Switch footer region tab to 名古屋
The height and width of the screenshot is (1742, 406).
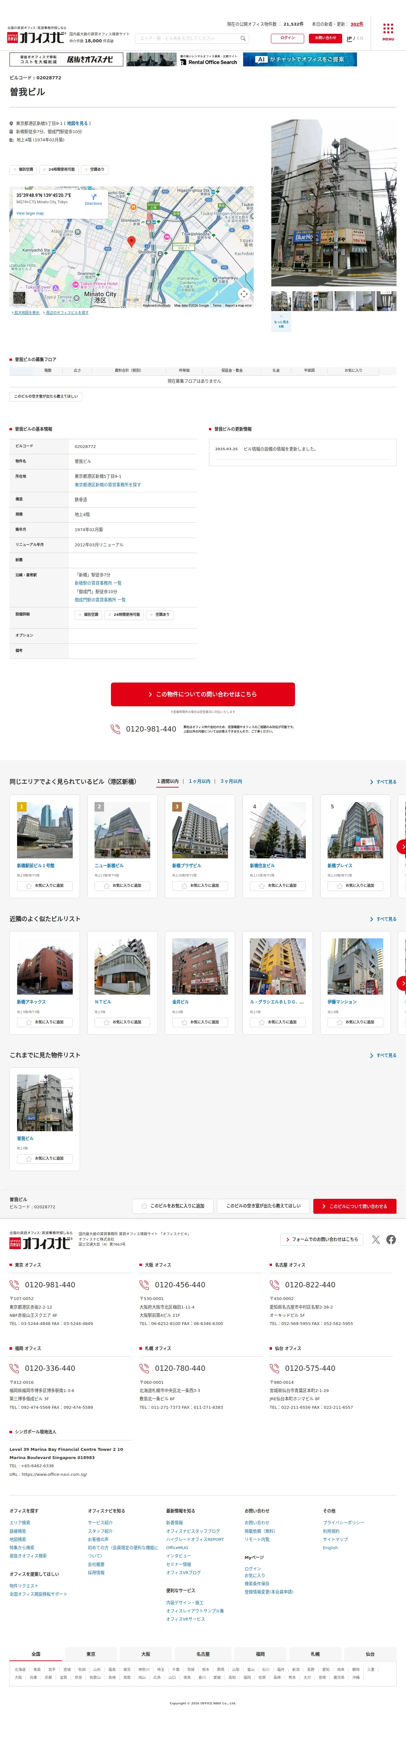pos(203,1654)
